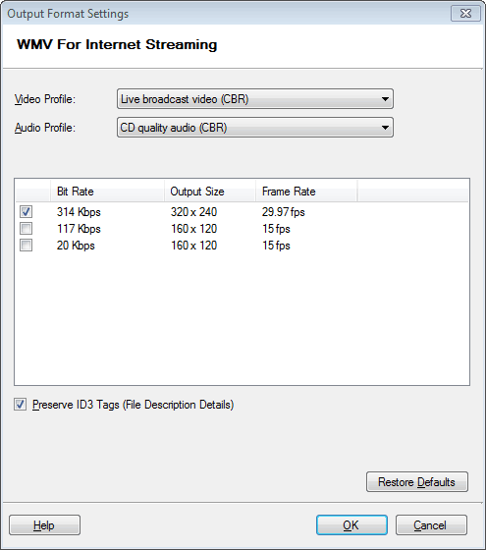Enable the 117 Kbps bit rate option
The image size is (486, 550).
click(x=26, y=229)
